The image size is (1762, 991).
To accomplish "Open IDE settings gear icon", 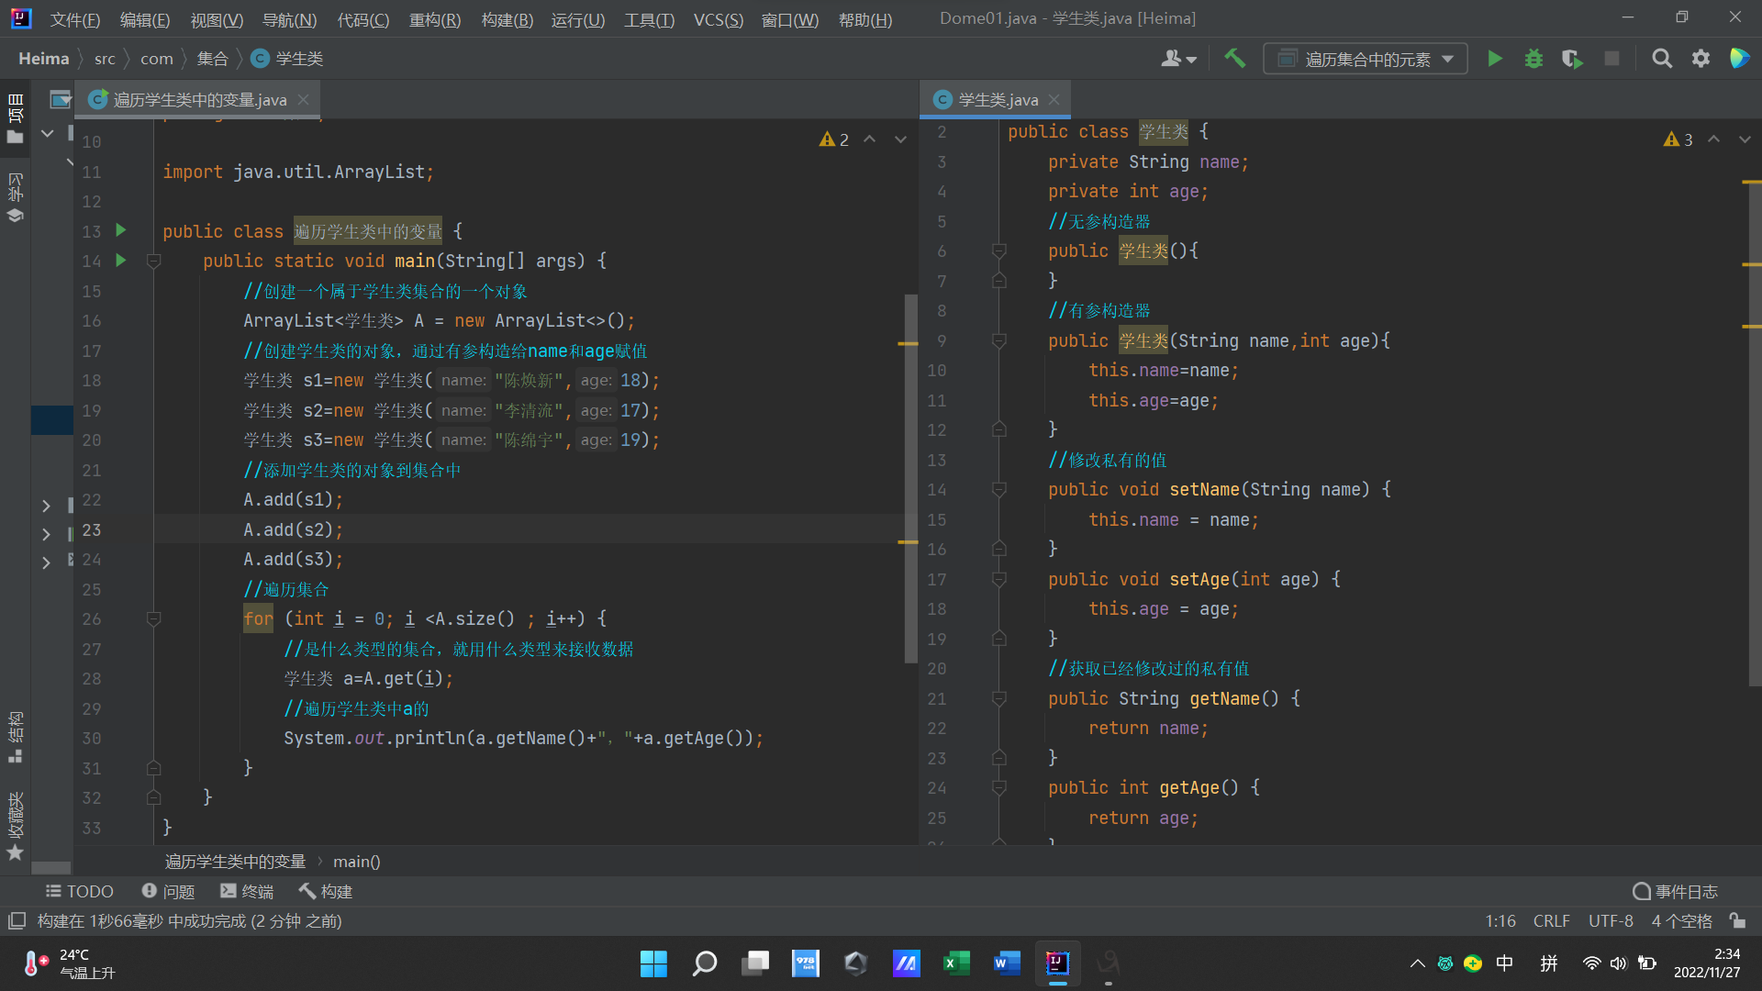I will tap(1701, 60).
